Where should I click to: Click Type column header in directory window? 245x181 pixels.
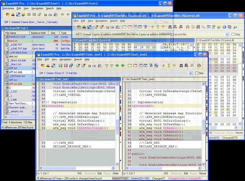[65, 33]
